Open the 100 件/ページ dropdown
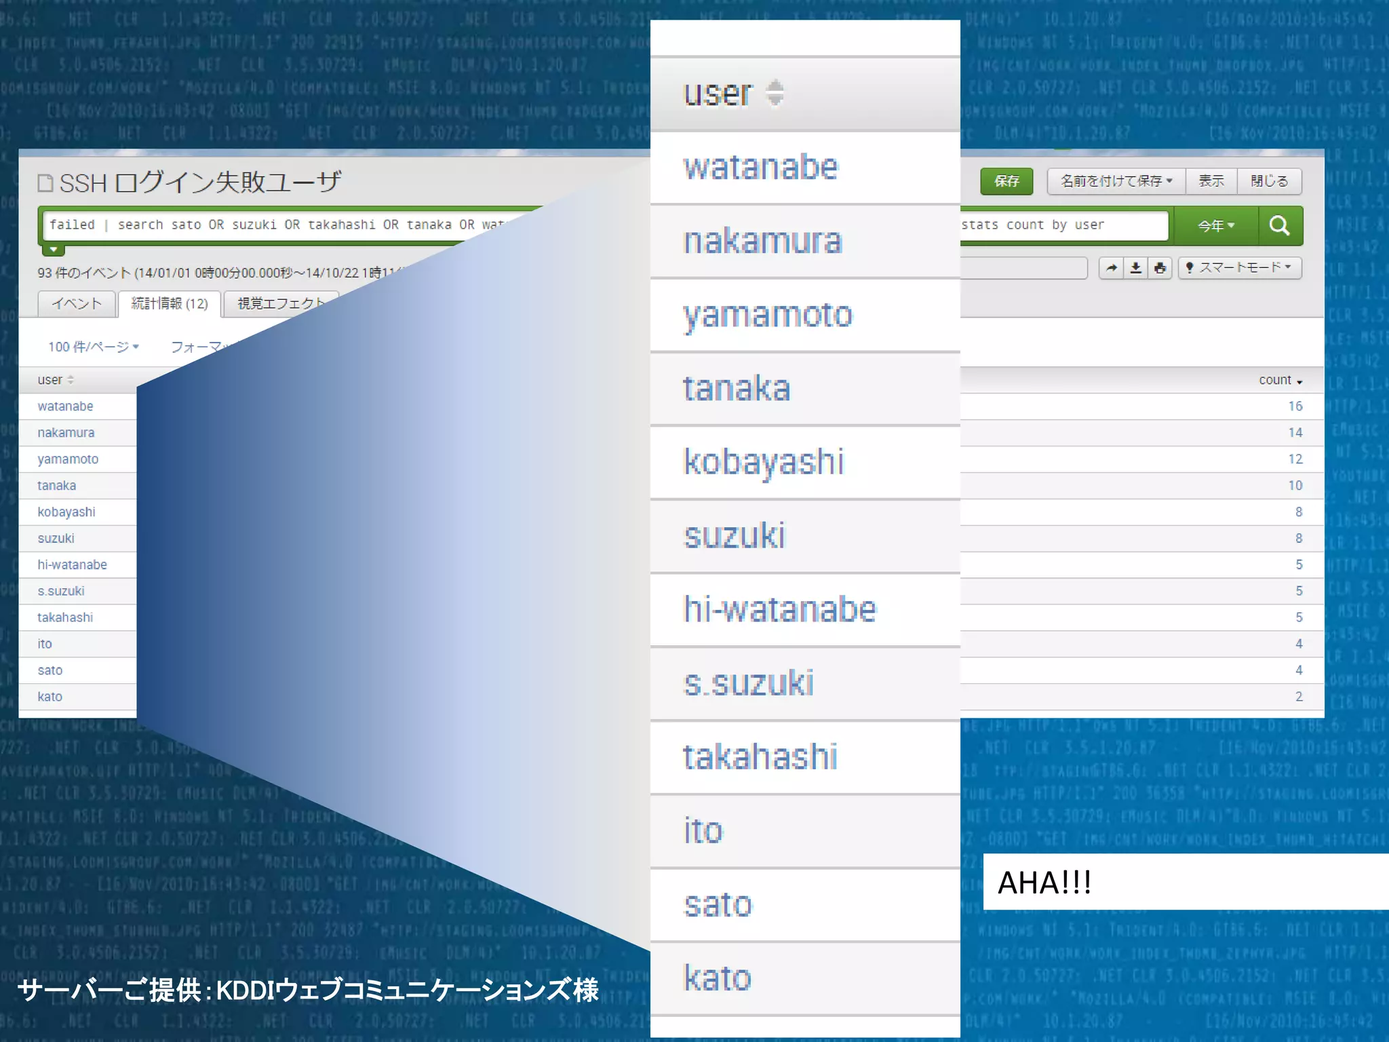 (x=94, y=347)
